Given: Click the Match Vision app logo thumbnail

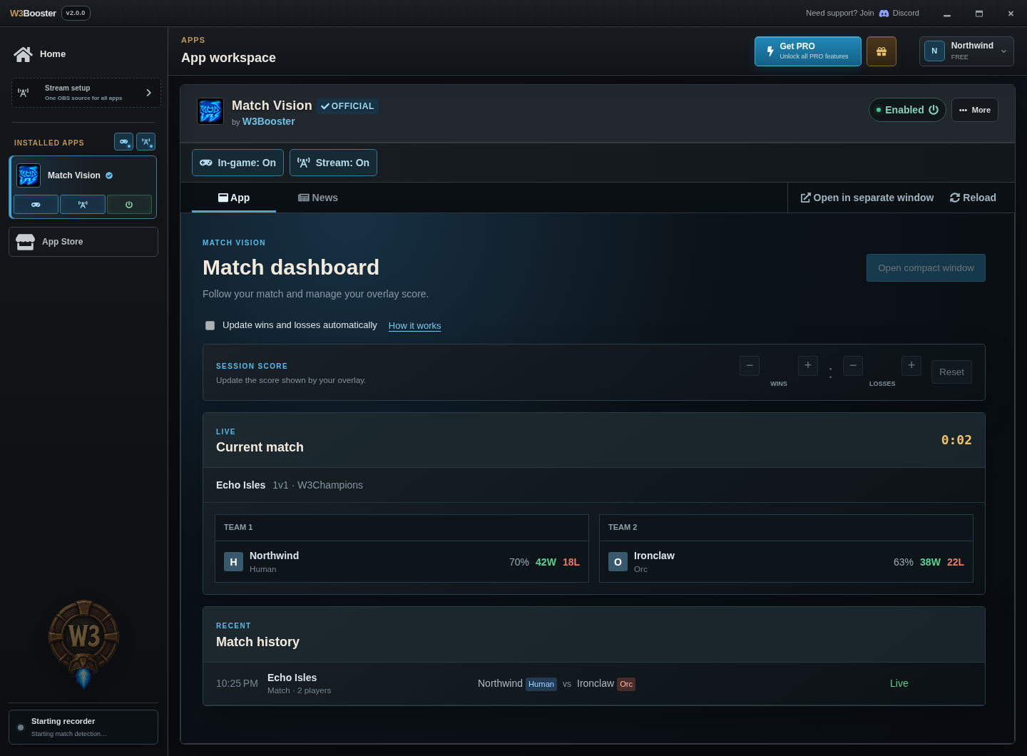Looking at the screenshot, I should [210, 111].
